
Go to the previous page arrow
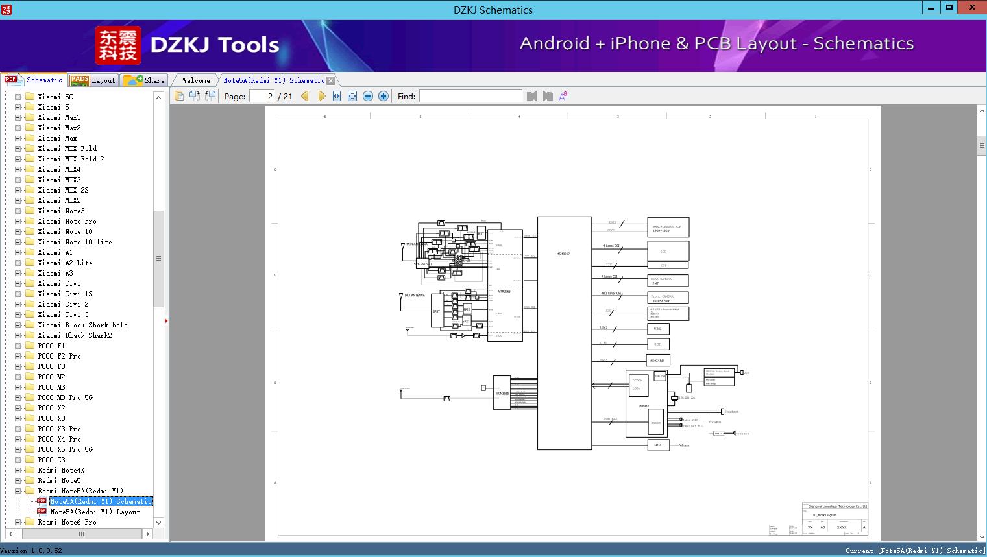coord(305,96)
